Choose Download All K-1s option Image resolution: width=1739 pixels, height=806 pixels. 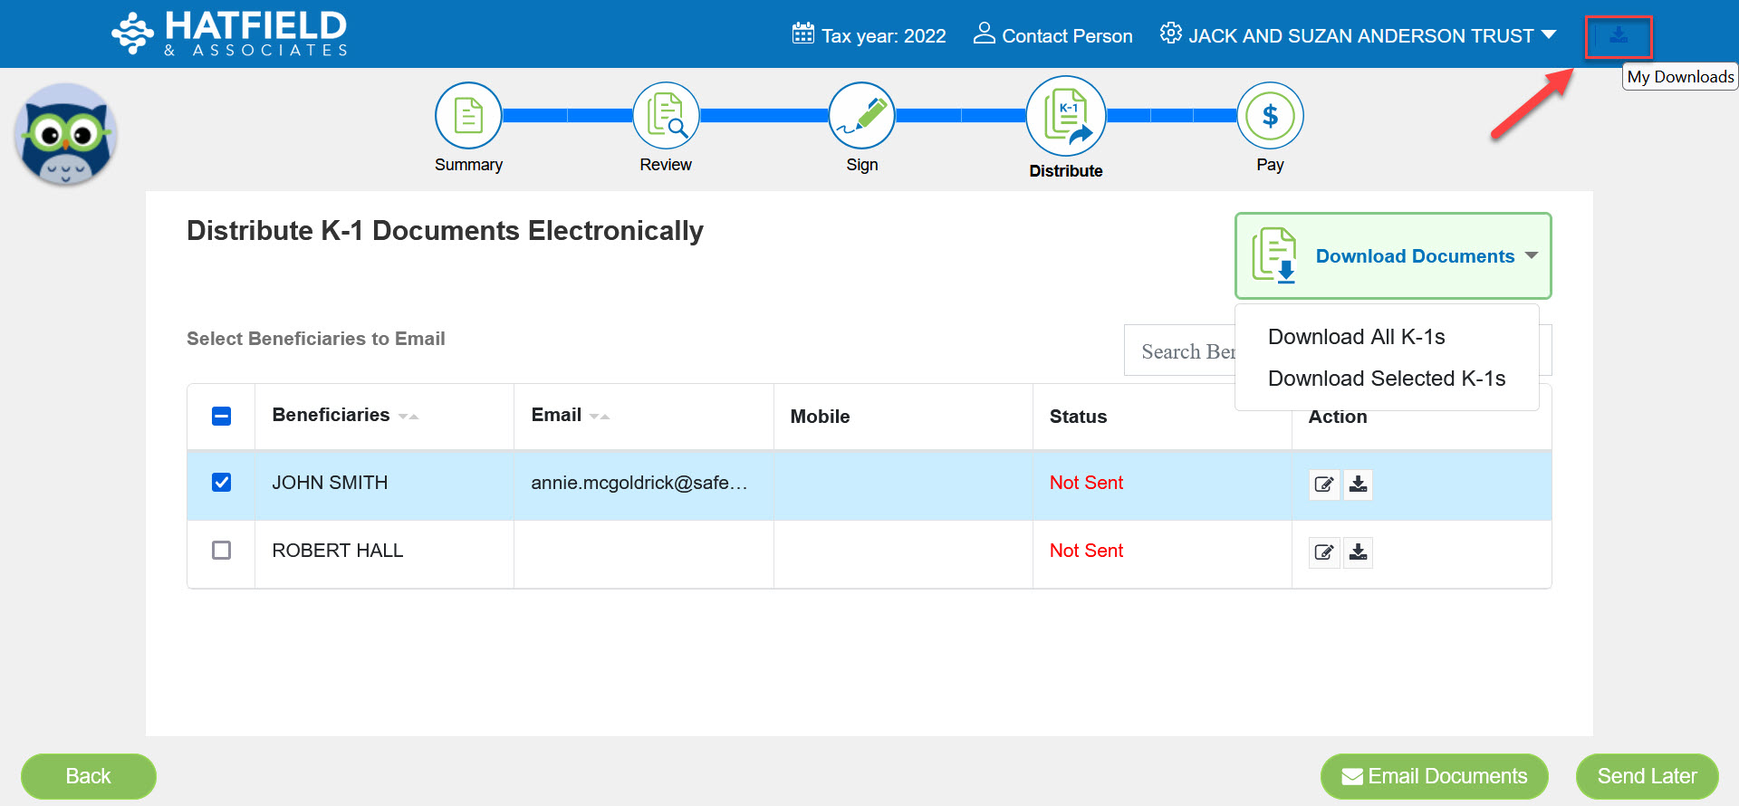tap(1356, 337)
